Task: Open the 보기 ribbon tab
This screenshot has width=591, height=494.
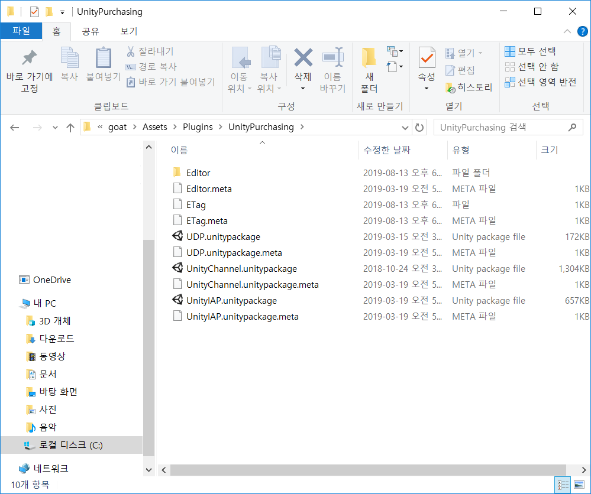Action: point(129,31)
